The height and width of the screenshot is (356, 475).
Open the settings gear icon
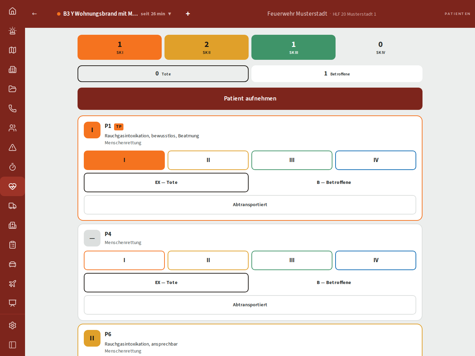(13, 325)
